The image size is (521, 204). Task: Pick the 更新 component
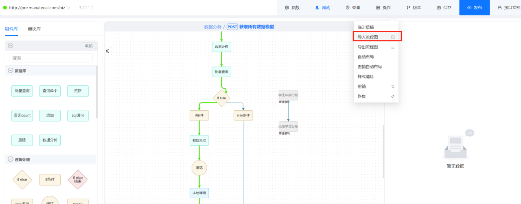tap(78, 91)
